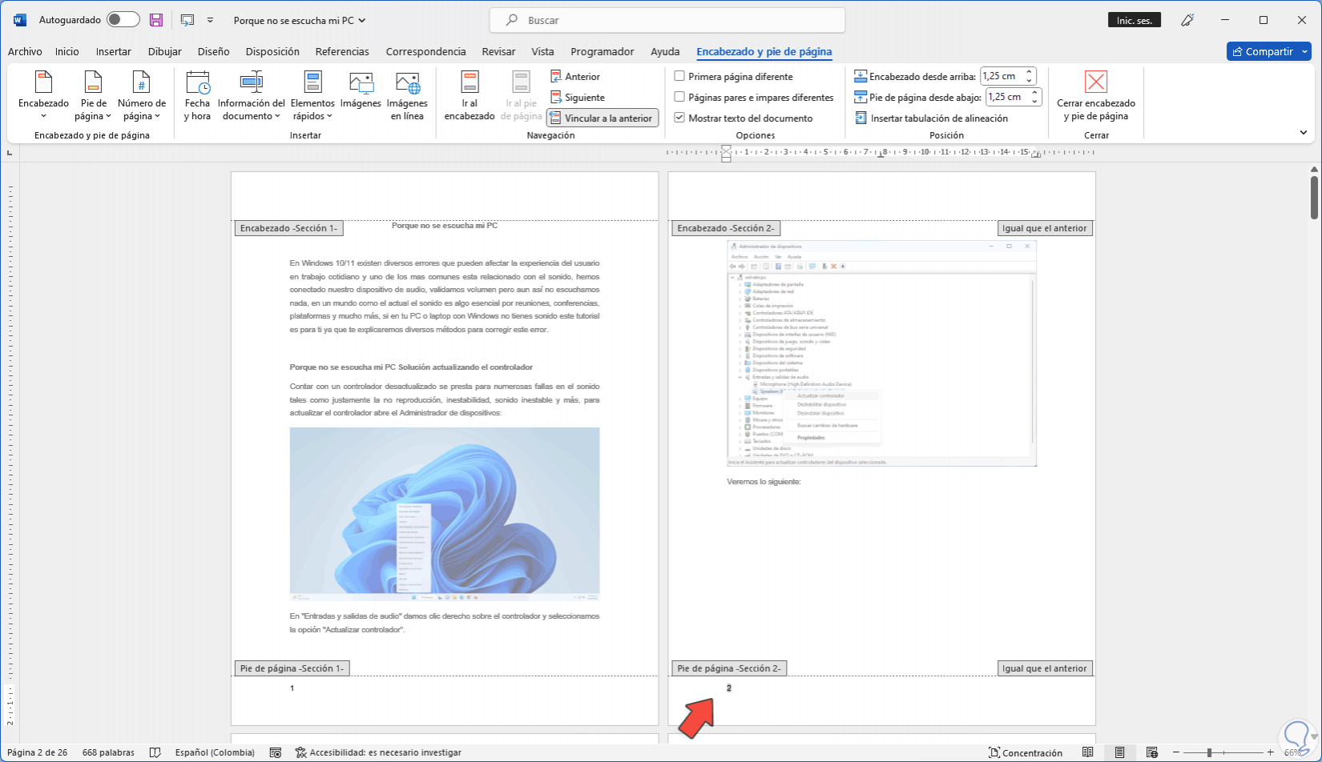Increase Pie de página desde abajo value
This screenshot has height=762, width=1322.
pyautogui.click(x=1034, y=93)
